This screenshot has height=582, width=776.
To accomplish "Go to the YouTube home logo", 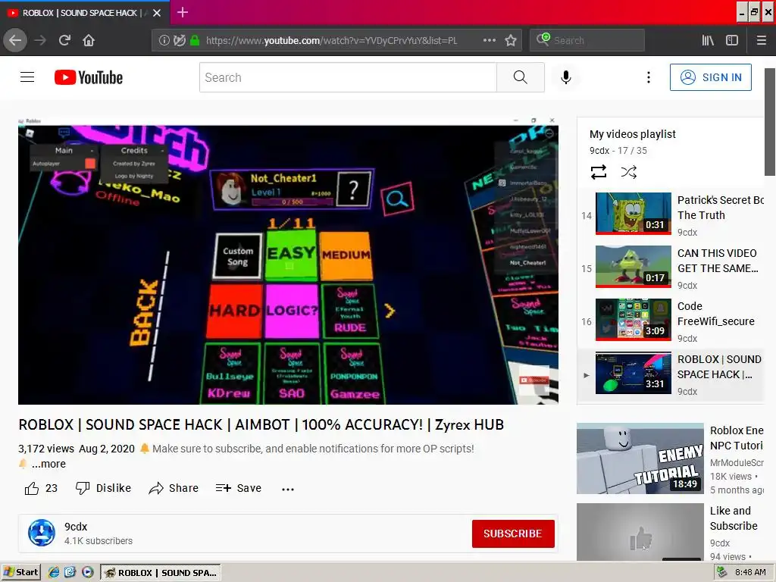I will tap(89, 77).
